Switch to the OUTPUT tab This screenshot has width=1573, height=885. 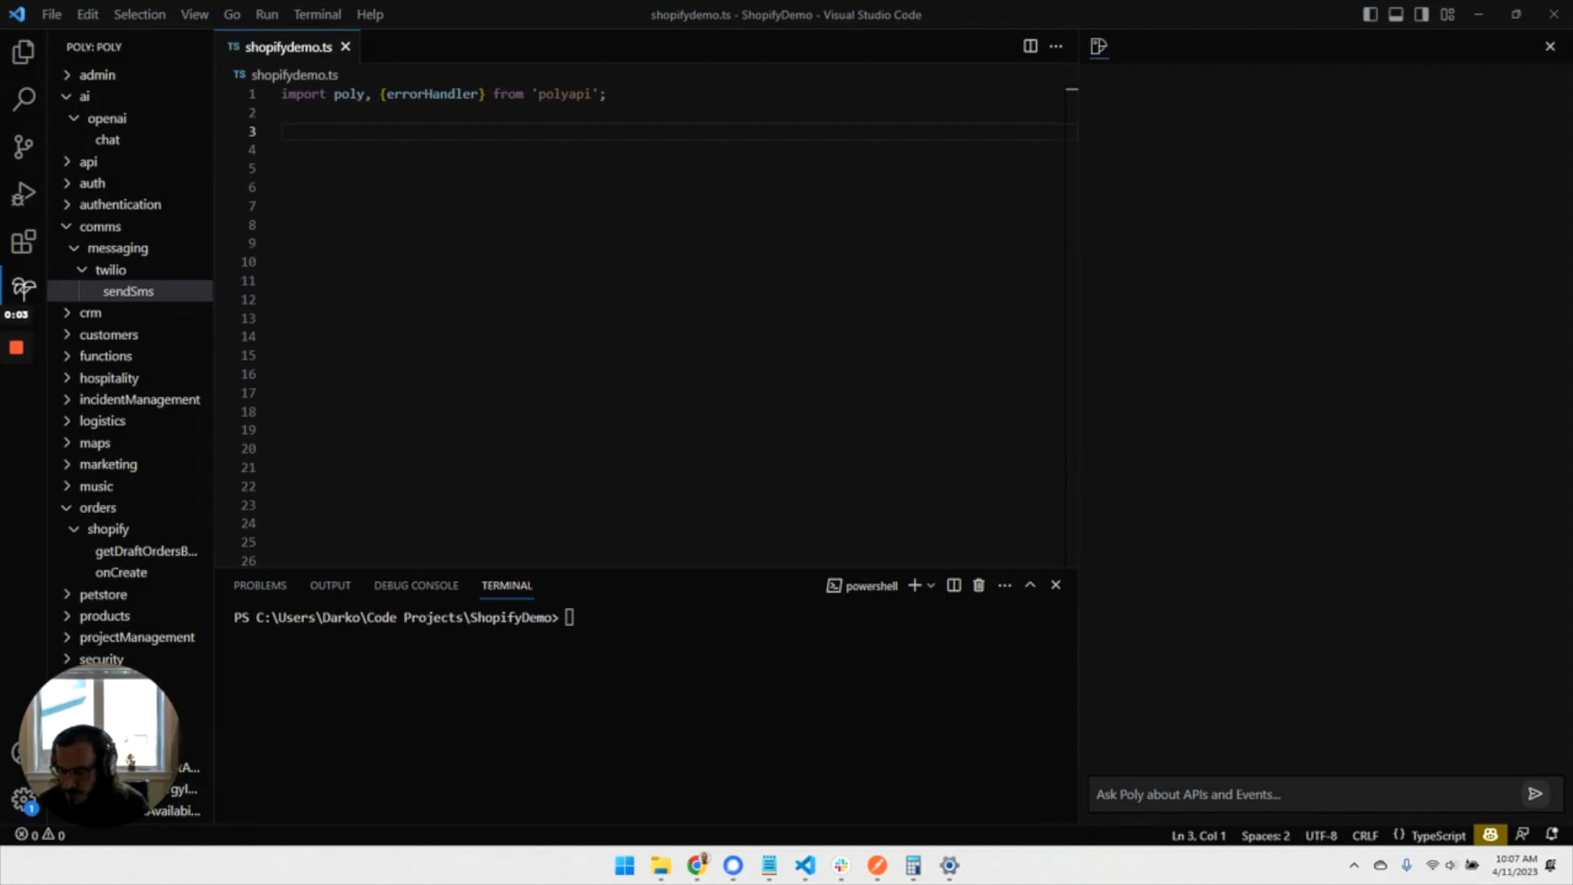[330, 585]
